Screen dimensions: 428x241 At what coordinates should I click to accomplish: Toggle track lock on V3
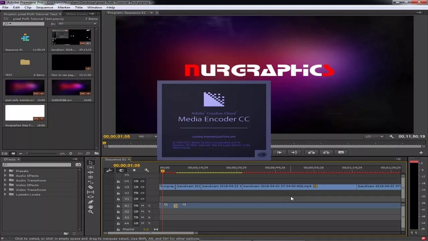click(118, 187)
